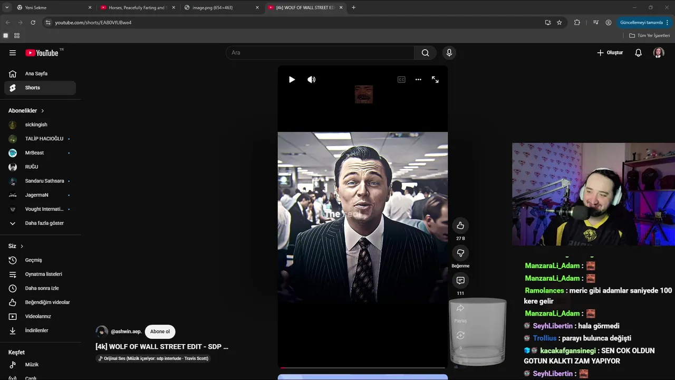Open Tüm Yer İşaretleri bookmarks folder
Viewport: 675px width, 380px height.
(650, 35)
